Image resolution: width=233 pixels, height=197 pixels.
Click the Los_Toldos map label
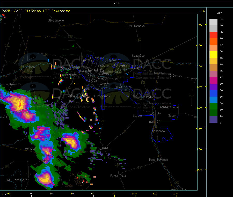(103, 148)
